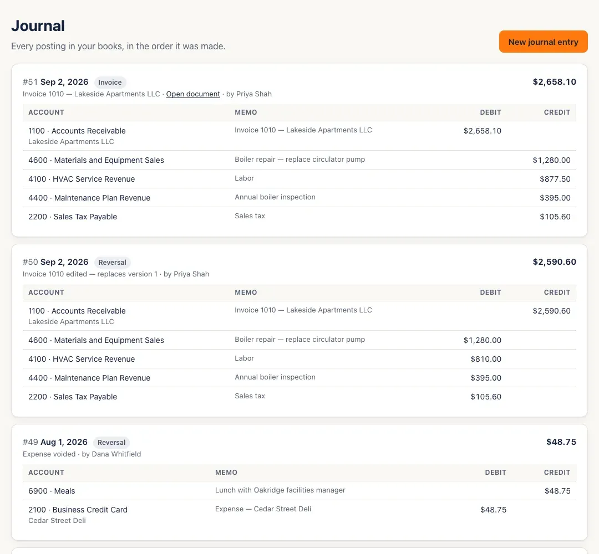Click the Sep 2, 2026 date of entry #51
Screen dimensions: 599x554
coord(64,82)
